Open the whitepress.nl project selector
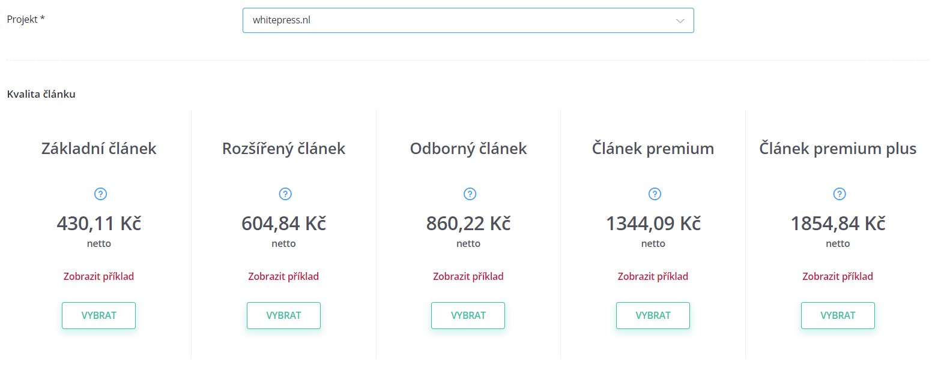The image size is (947, 380). [x=468, y=20]
